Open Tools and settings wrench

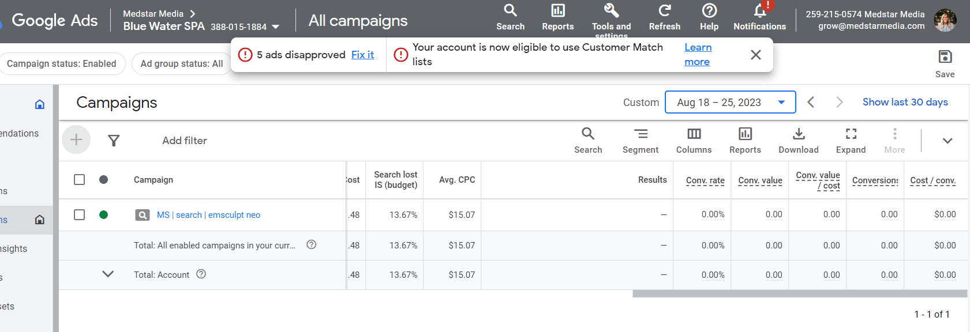pos(611,17)
